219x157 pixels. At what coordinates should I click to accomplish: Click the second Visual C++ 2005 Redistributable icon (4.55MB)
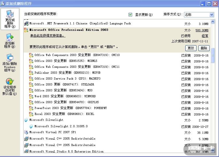[26, 145]
